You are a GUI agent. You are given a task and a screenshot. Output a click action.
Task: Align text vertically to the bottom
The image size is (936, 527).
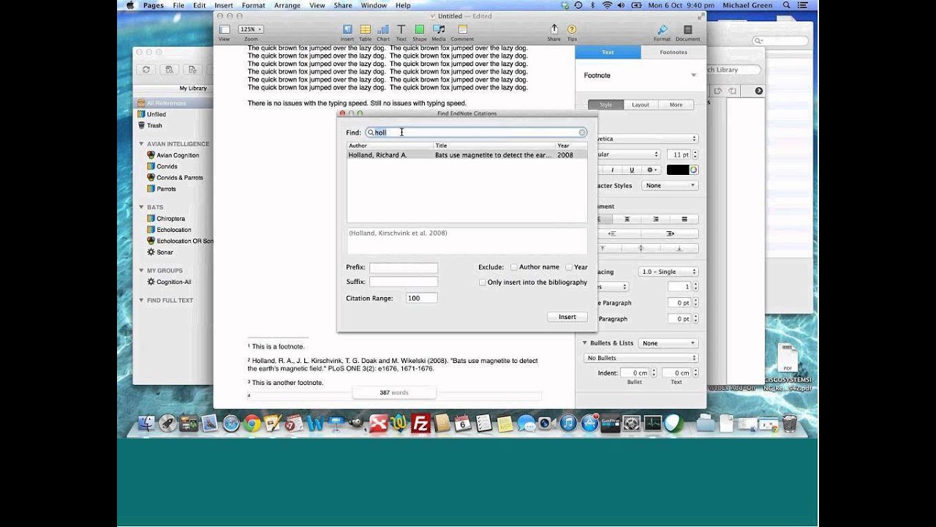pyautogui.click(x=679, y=248)
